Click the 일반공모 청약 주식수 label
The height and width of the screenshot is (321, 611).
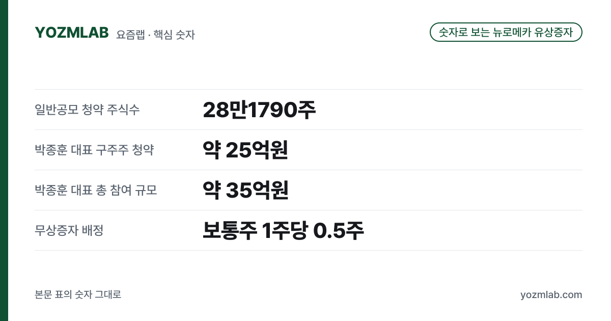coord(87,109)
